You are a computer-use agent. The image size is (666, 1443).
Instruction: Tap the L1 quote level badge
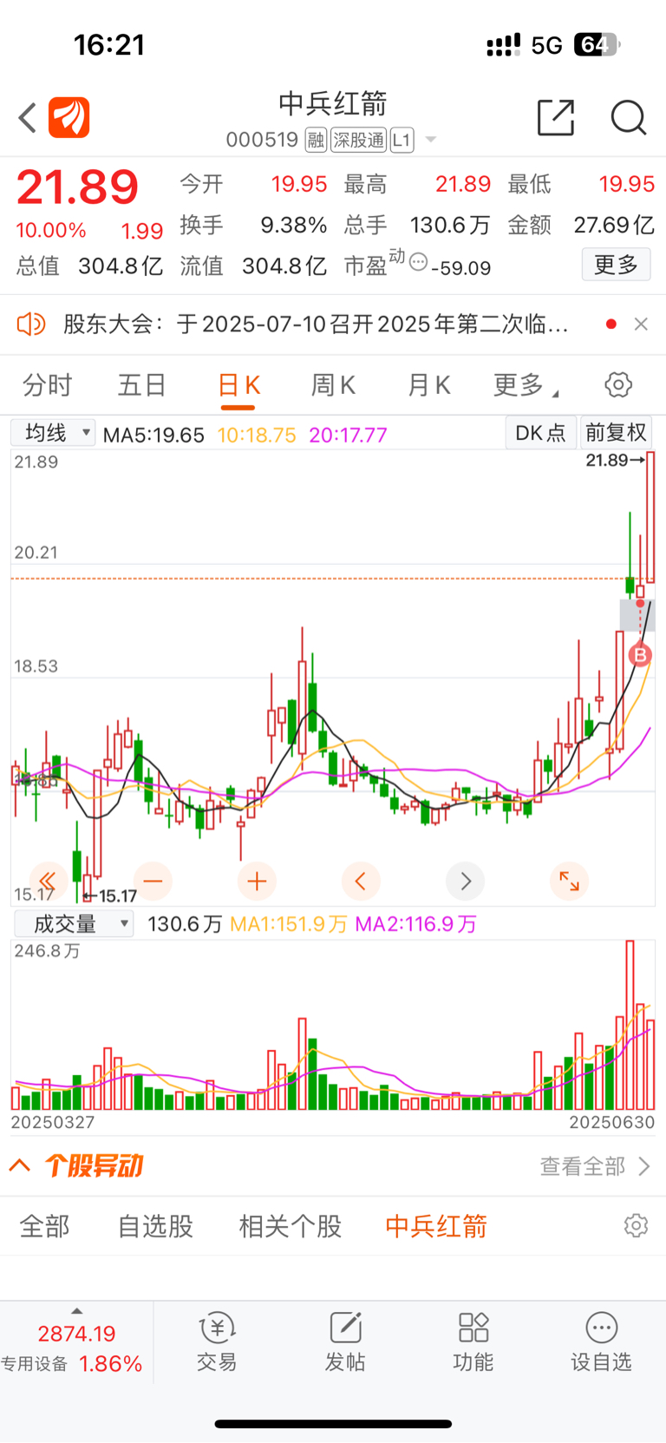402,140
